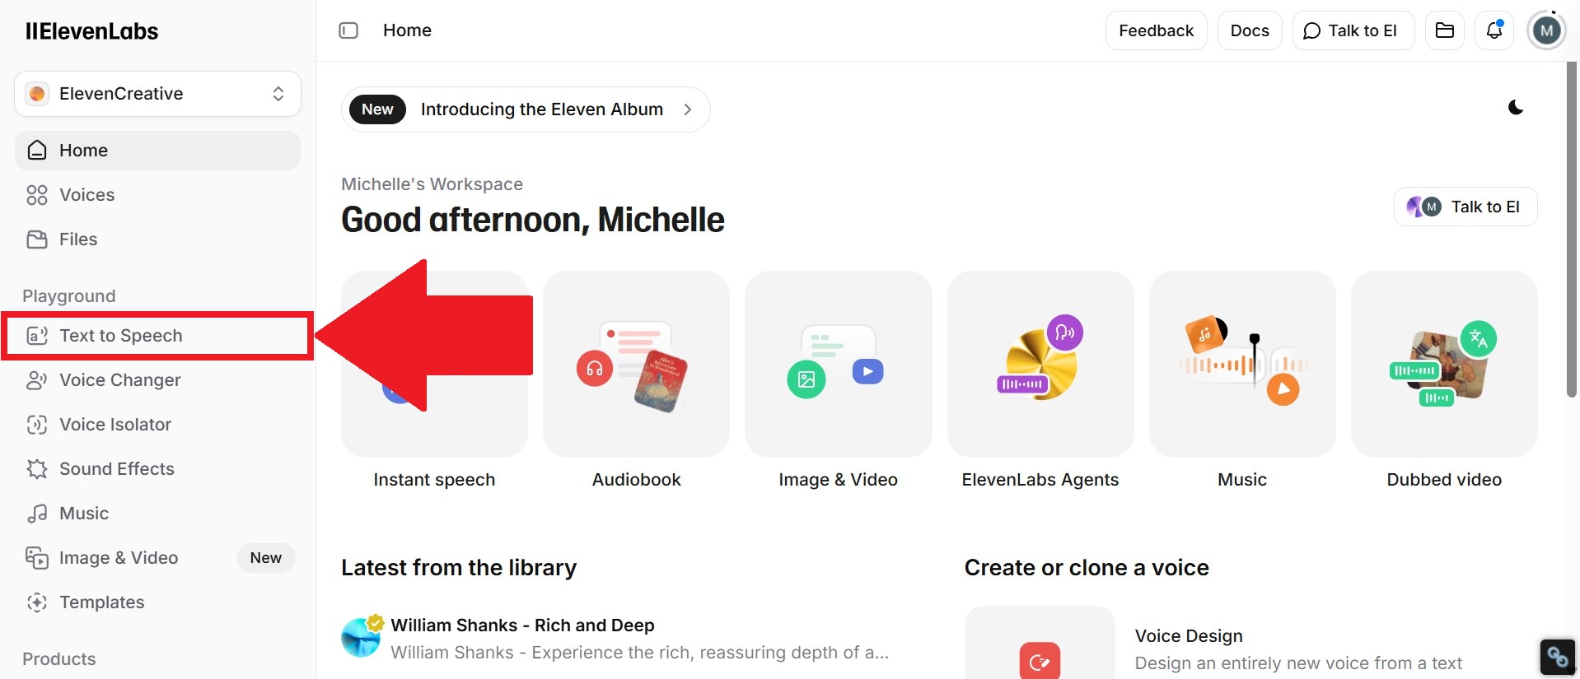
Task: Click the chevron on Eleven Album banner
Action: click(x=687, y=109)
